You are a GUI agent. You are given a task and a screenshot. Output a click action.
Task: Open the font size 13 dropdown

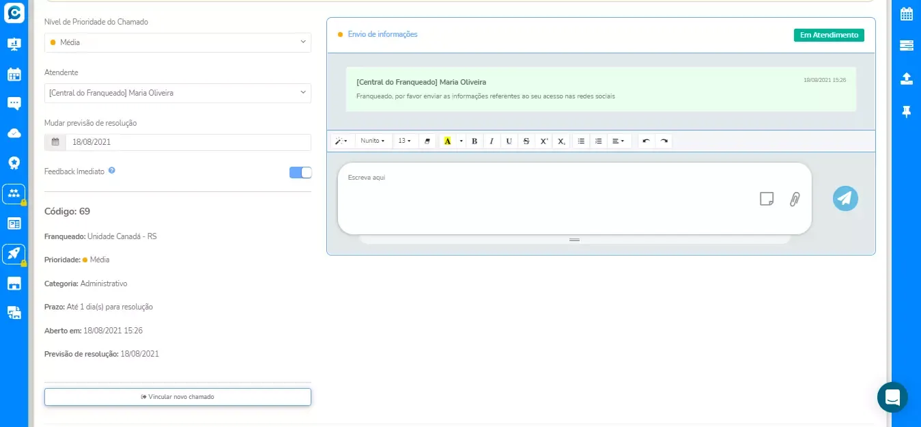405,141
